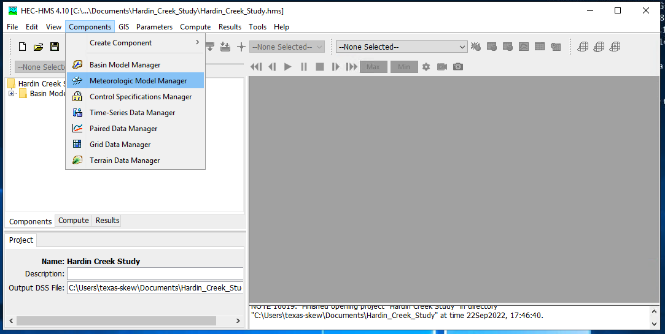Open the View menu
665x334 pixels.
(x=53, y=27)
